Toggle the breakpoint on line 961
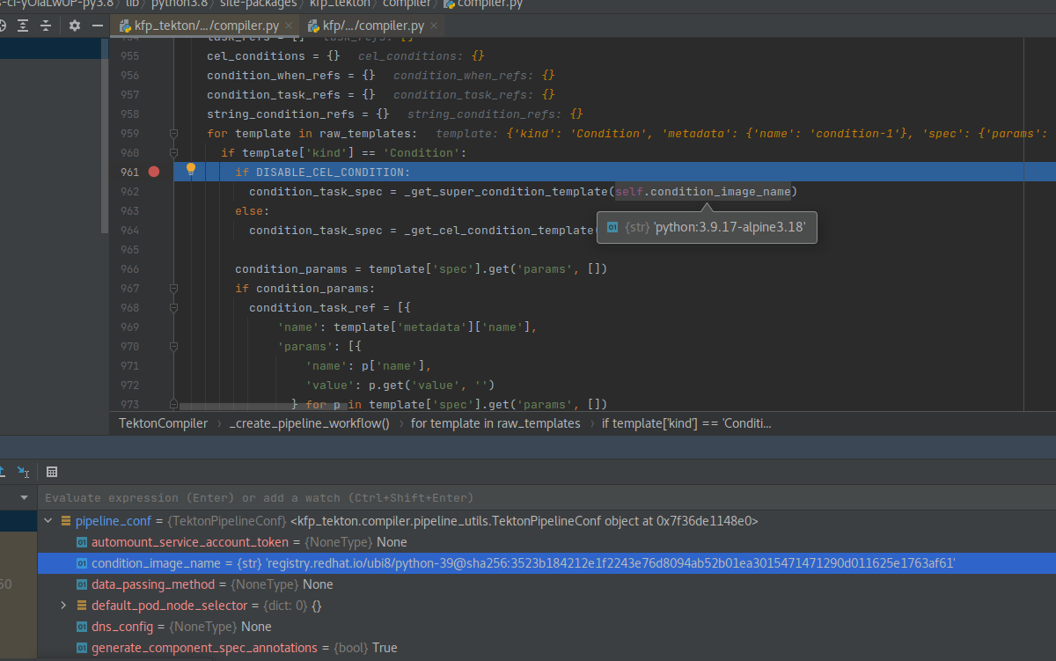 click(x=154, y=172)
